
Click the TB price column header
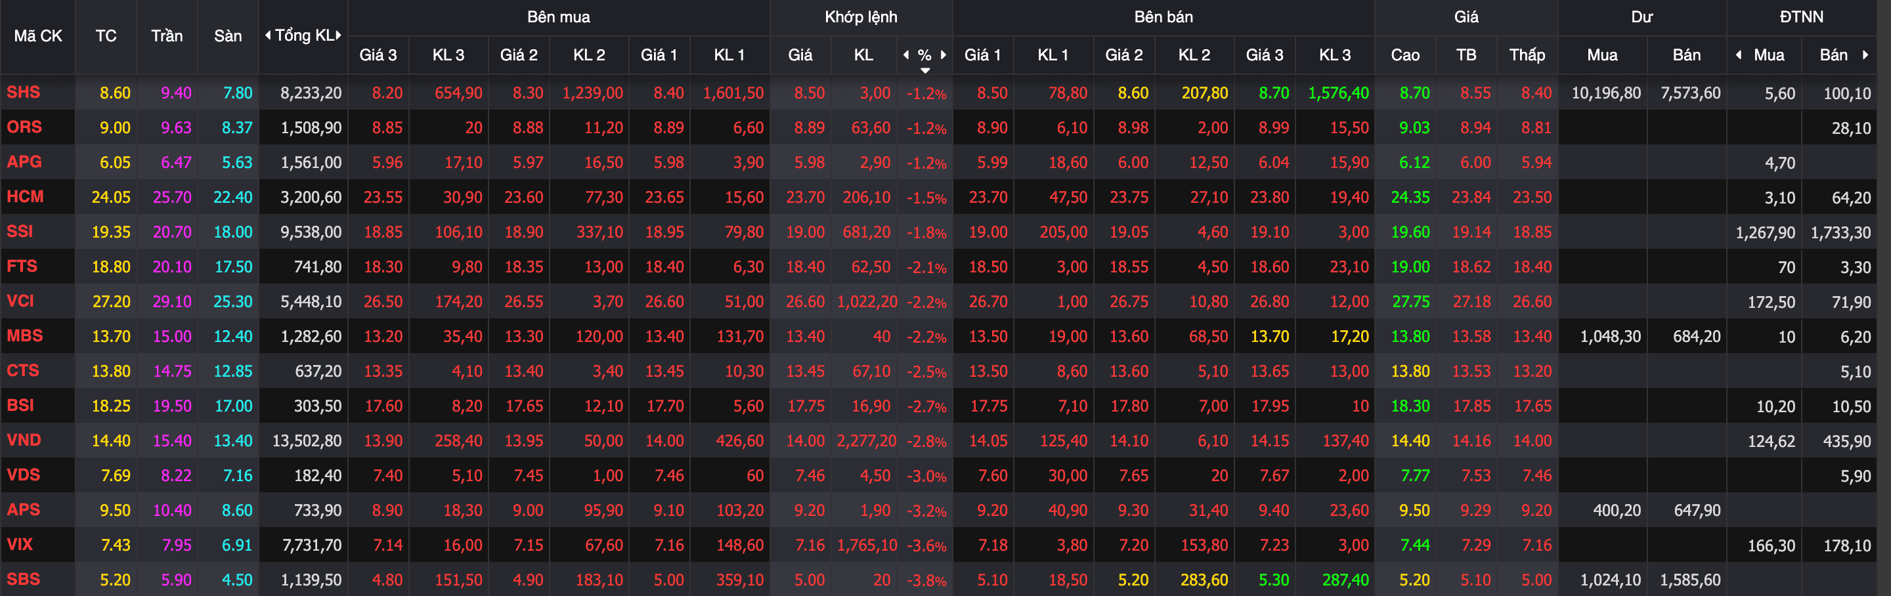tap(1466, 55)
